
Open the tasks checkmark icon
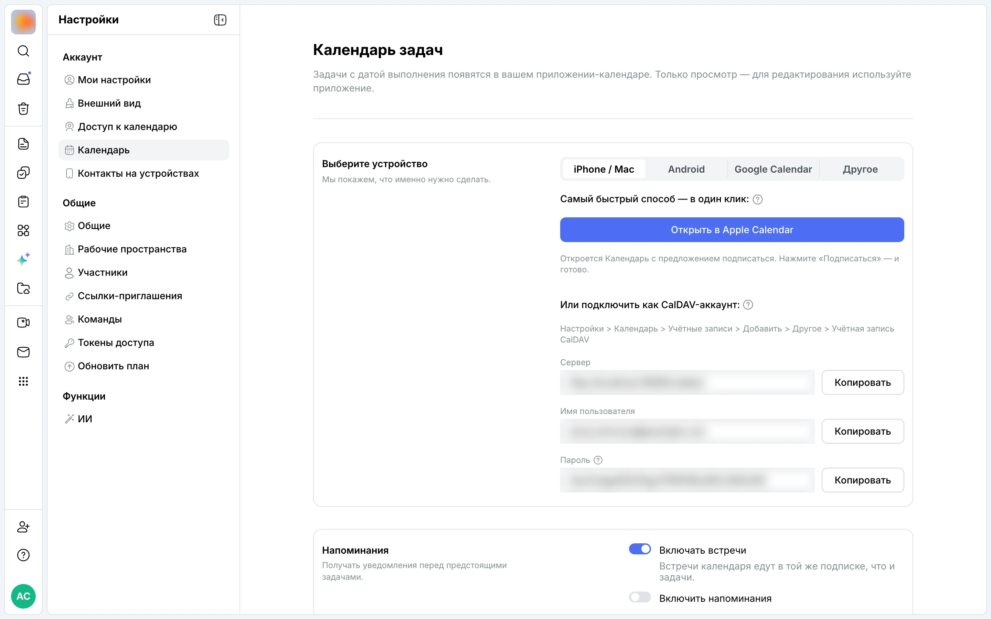click(23, 173)
